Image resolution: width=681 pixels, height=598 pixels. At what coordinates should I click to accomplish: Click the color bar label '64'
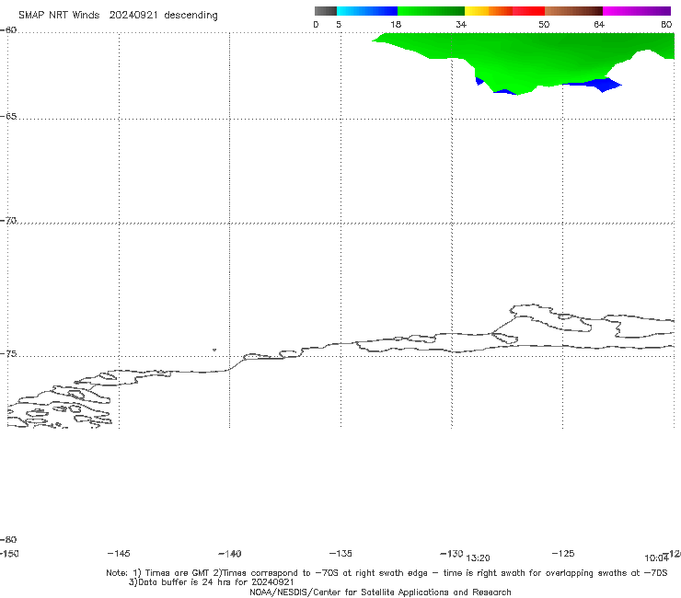tap(599, 24)
